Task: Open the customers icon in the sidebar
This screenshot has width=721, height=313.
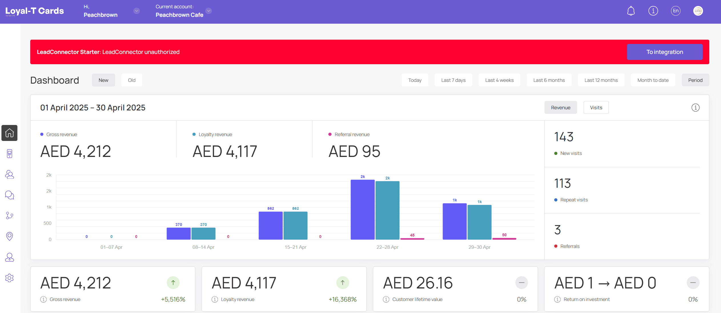Action: coord(9,174)
